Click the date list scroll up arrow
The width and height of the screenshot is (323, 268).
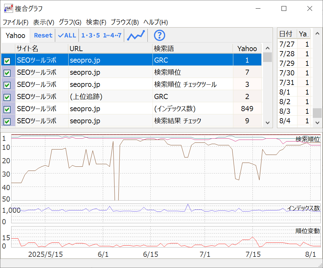point(318,34)
